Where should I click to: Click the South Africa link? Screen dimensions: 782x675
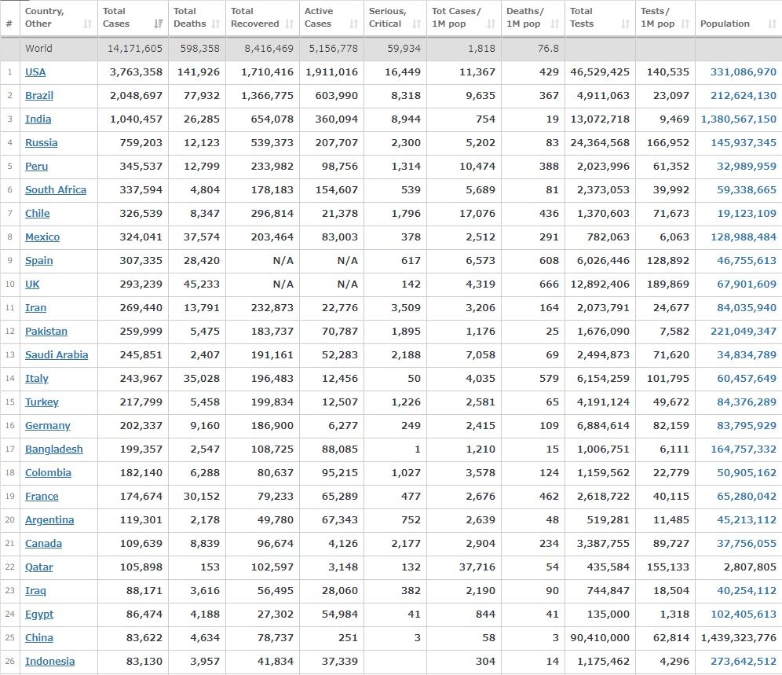[x=56, y=190]
